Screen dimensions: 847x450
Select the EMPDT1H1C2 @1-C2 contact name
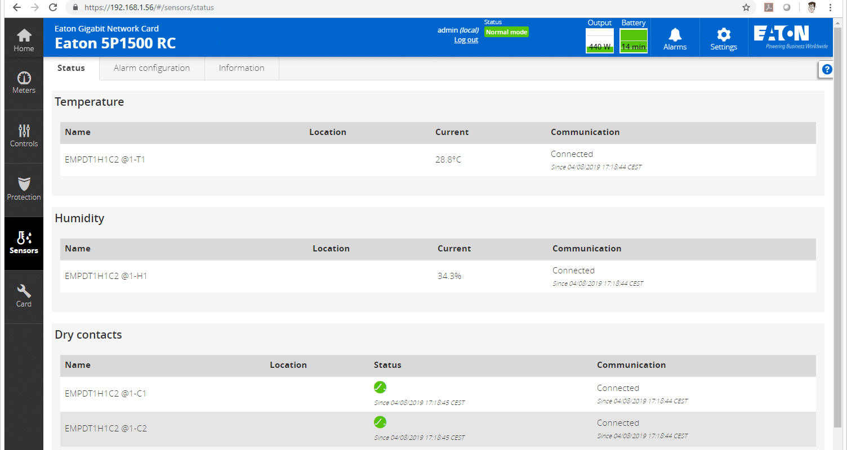click(x=106, y=429)
